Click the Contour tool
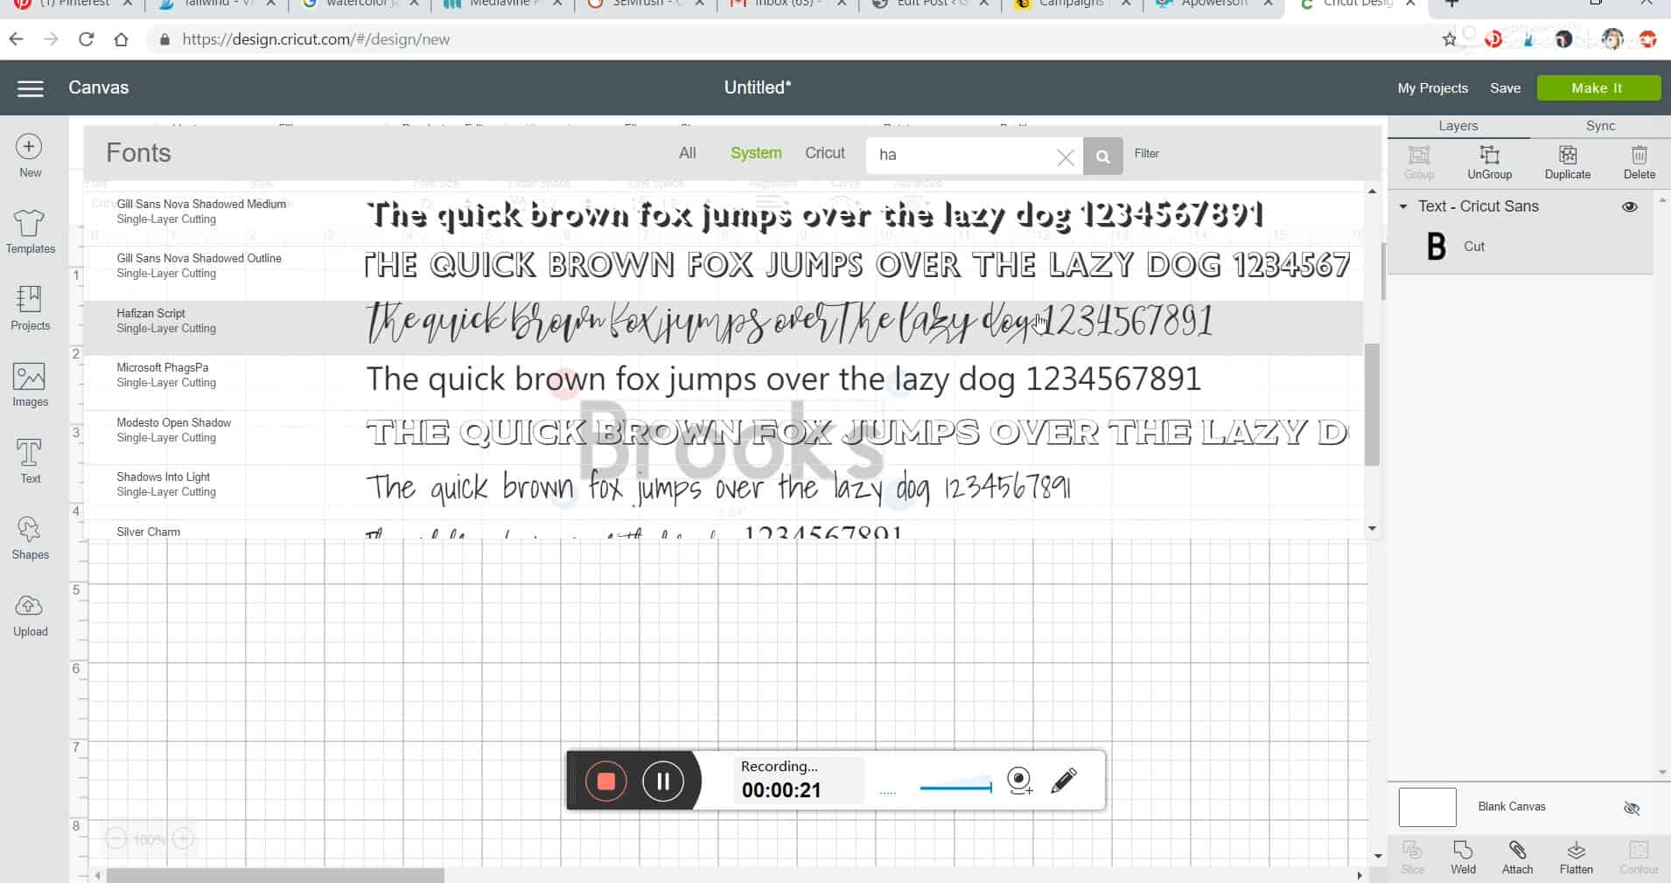Screen dimensions: 1671x883 pos(1639,858)
